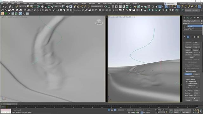Screen dimensions: 203x114
Task: Activate the Select and Move tool
Action: coord(42,7)
